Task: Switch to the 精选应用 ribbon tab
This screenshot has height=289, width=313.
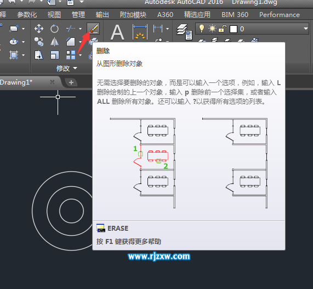Action: (x=197, y=15)
